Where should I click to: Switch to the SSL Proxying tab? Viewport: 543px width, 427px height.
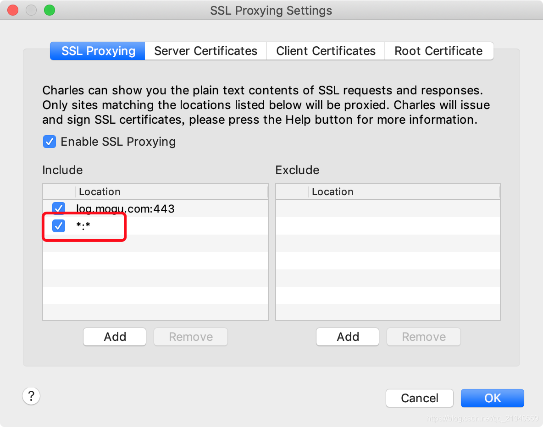point(98,51)
